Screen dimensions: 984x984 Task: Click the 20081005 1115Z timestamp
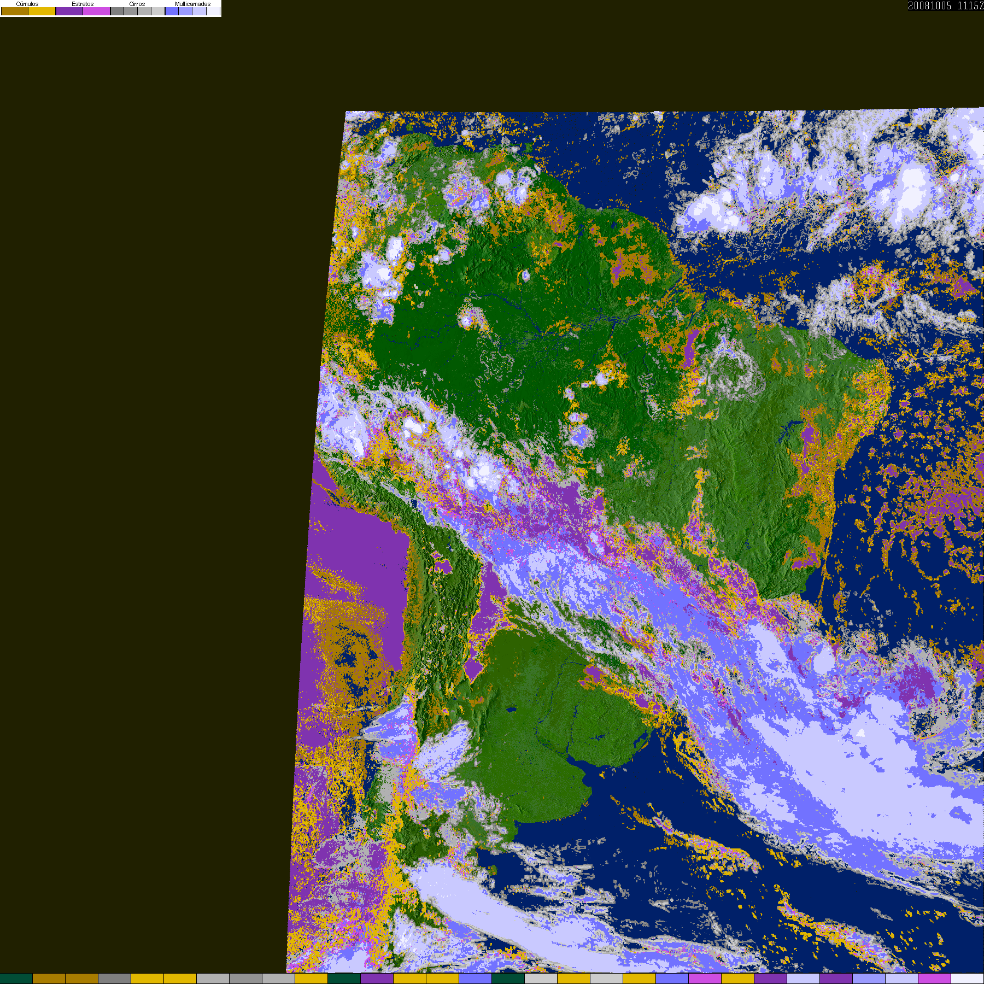(946, 5)
